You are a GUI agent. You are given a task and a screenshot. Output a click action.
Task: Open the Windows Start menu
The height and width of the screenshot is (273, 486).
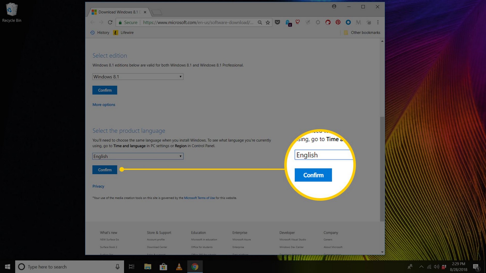point(7,267)
